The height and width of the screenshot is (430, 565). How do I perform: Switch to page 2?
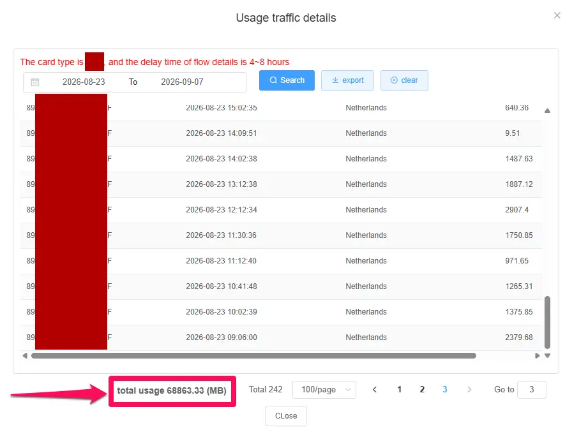click(x=422, y=390)
